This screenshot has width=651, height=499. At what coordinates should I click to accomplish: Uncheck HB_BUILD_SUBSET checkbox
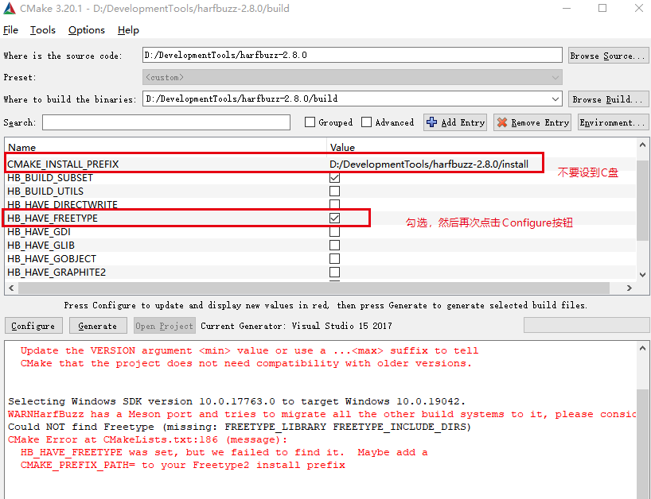pyautogui.click(x=334, y=177)
